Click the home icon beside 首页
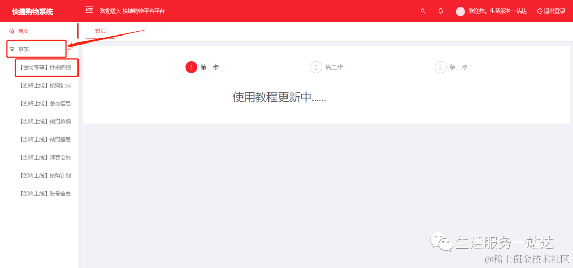Viewport: 573px width, 268px height. [12, 31]
